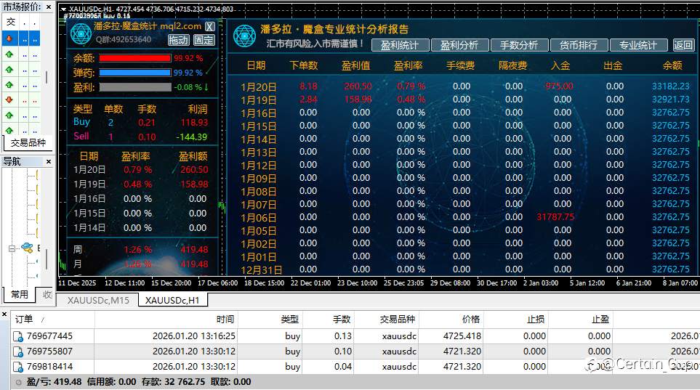700x390 pixels.
Task: Collapse the navigator tree node
Action: pos(12,248)
